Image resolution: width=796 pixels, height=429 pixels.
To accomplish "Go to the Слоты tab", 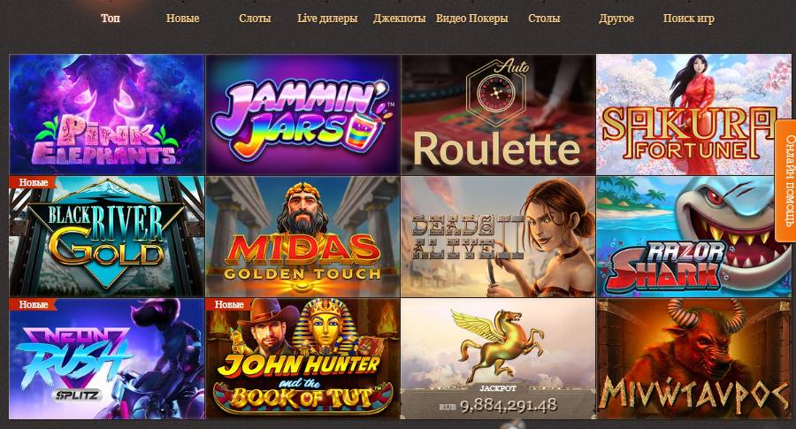I will coord(255,19).
